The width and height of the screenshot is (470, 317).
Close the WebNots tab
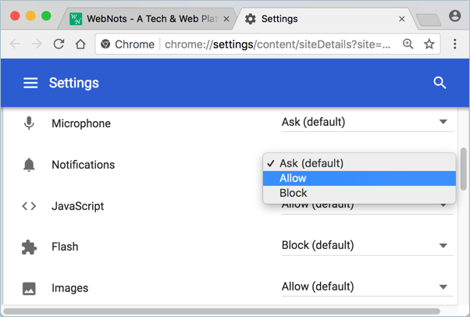click(x=226, y=19)
